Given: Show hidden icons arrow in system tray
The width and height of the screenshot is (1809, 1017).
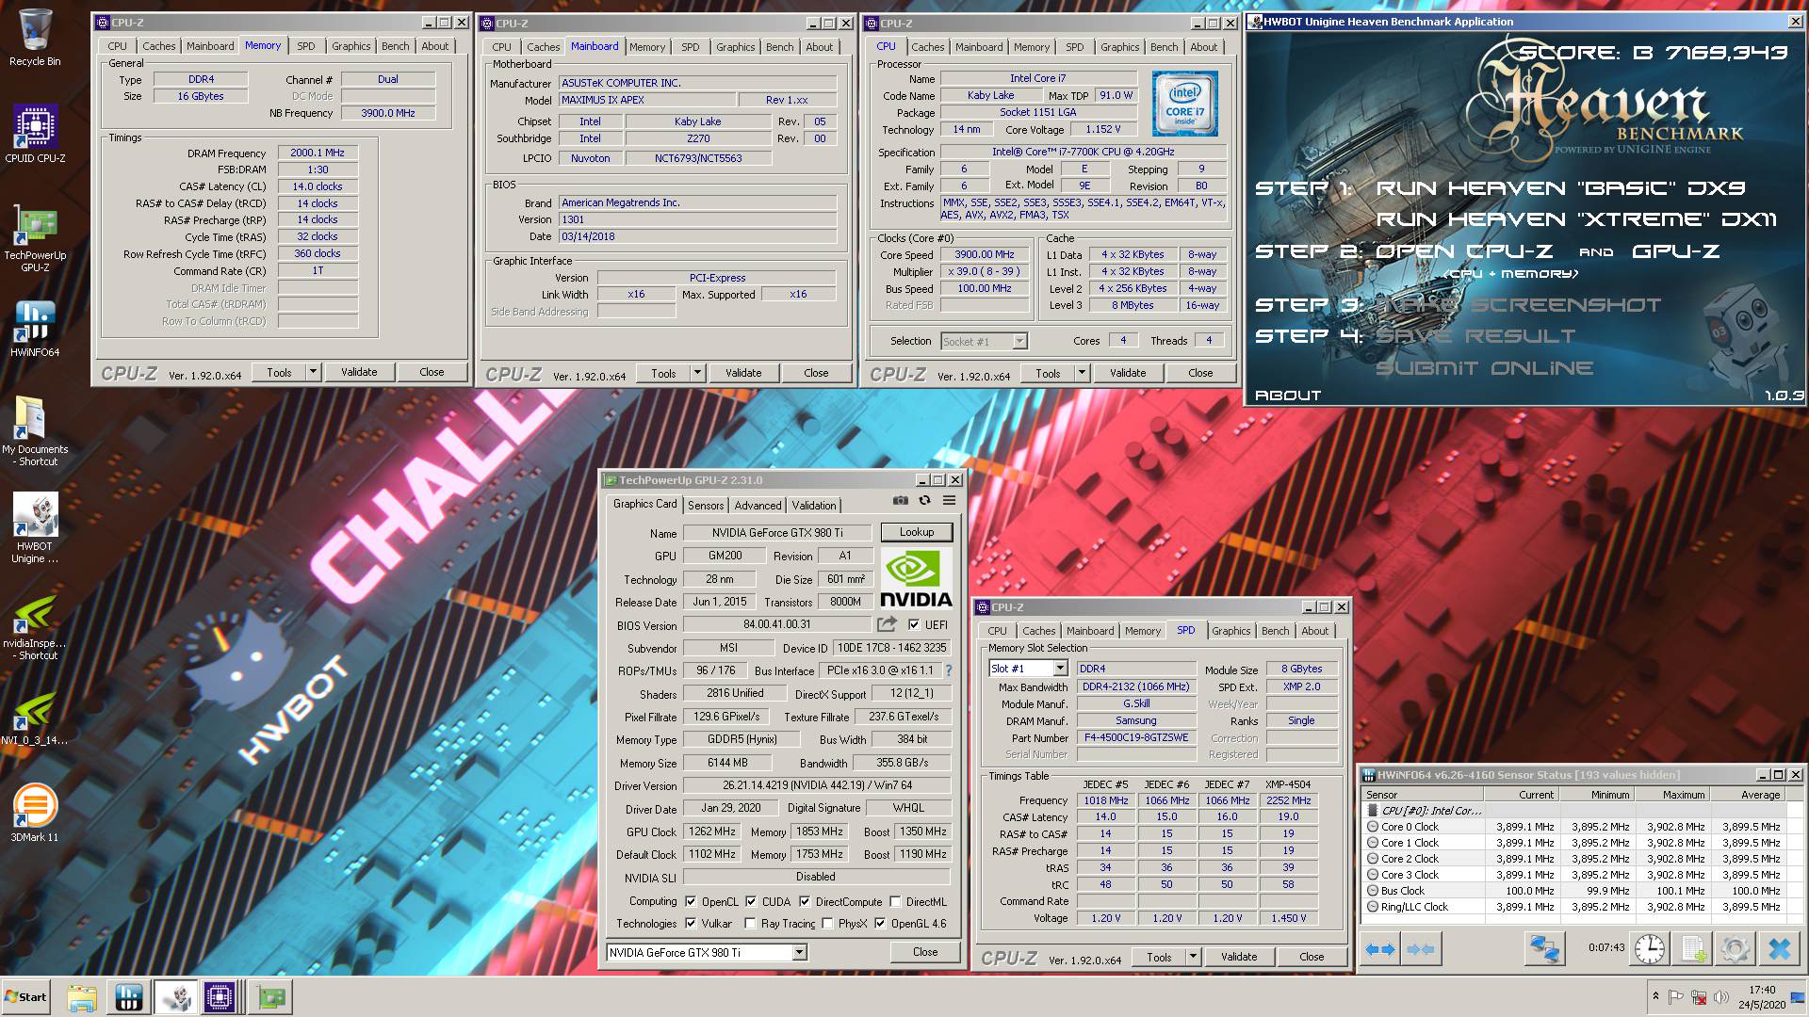Looking at the screenshot, I should point(1655,995).
